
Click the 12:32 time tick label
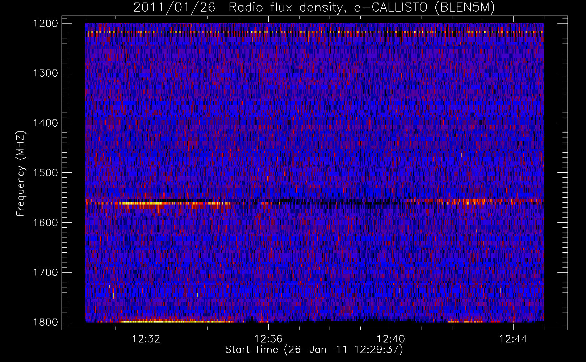tap(146, 339)
